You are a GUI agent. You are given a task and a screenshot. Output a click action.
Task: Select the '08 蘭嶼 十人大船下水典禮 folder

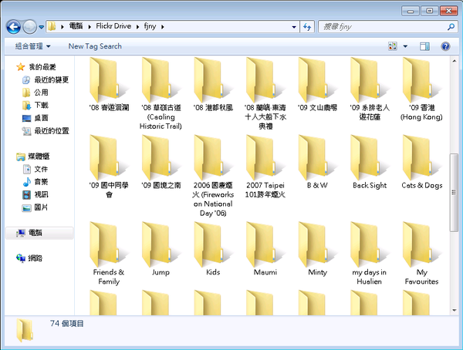click(265, 93)
